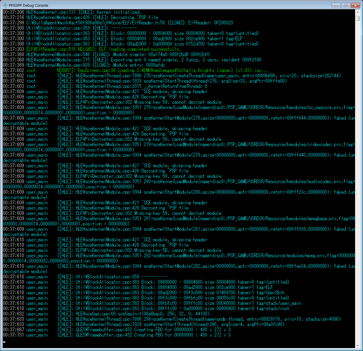
Task: Select the 'sceSasInit(08a6bac0, 256, 32, 0, 44100)' line
Action: (x=106, y=314)
